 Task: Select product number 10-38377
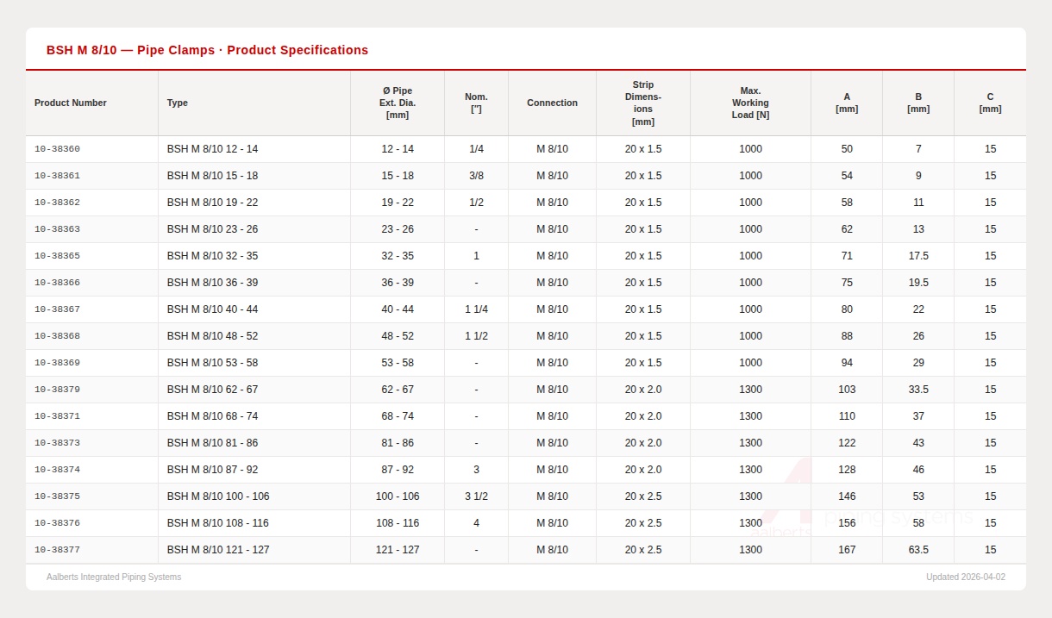click(57, 550)
